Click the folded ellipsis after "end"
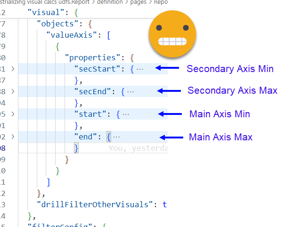Screen dimensions: 285x227 [x=116, y=137]
